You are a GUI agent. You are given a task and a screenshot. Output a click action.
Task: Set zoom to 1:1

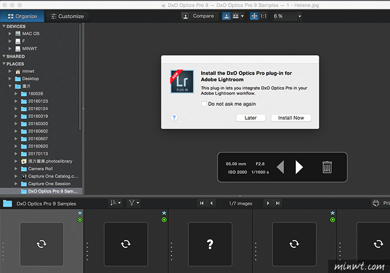(263, 16)
